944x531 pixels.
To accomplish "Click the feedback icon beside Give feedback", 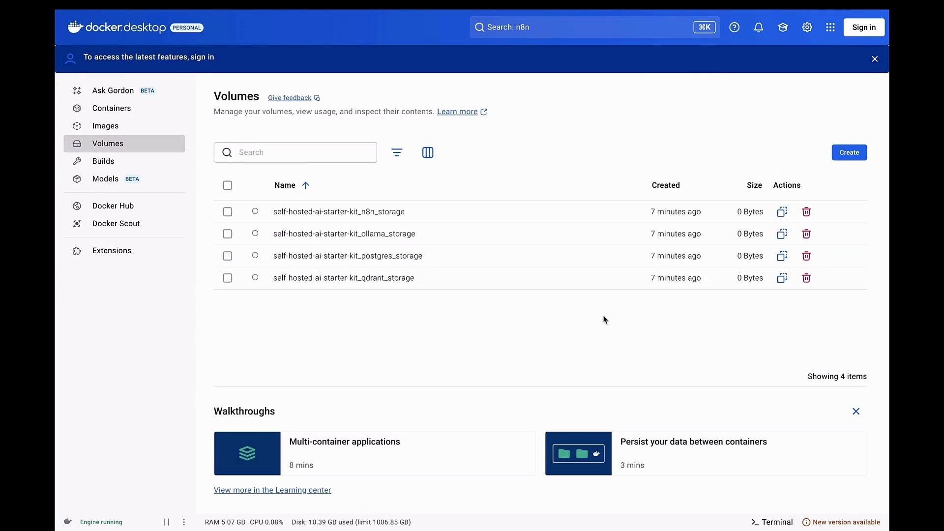I will click(x=317, y=98).
